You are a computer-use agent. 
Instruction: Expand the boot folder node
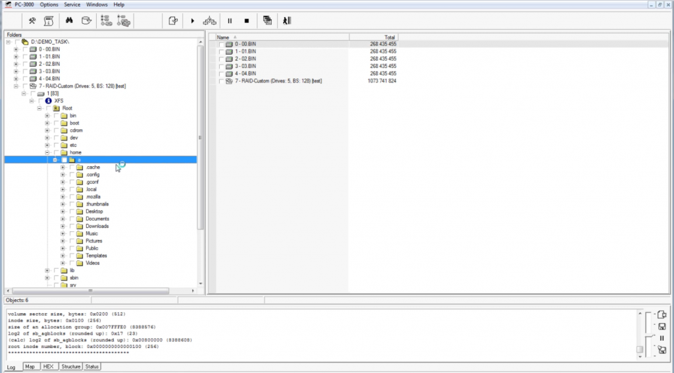[x=47, y=123]
